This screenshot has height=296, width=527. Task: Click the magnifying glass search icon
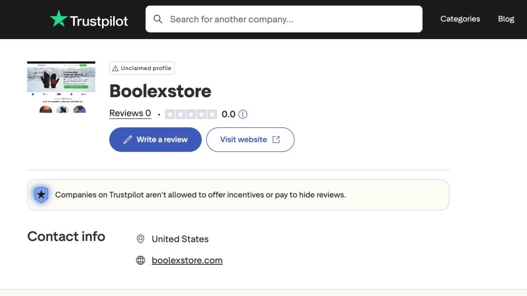point(158,19)
